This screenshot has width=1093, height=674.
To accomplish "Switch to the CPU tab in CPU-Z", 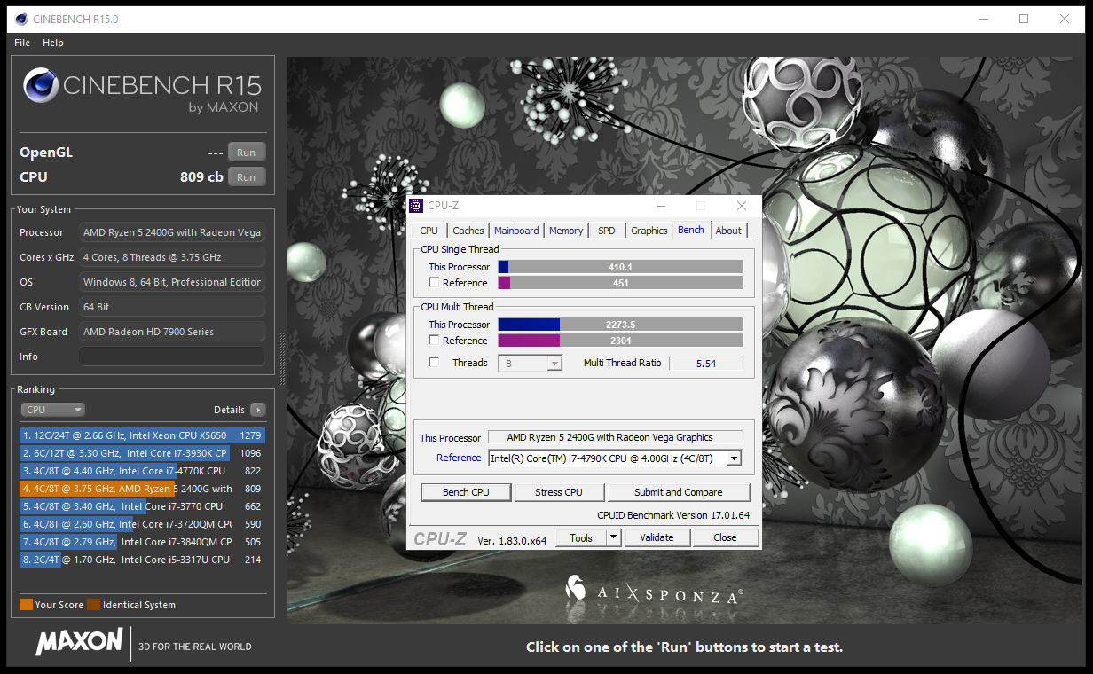I will [429, 231].
